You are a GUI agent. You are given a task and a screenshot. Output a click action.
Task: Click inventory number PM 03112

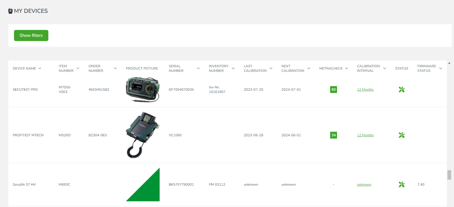click(217, 184)
